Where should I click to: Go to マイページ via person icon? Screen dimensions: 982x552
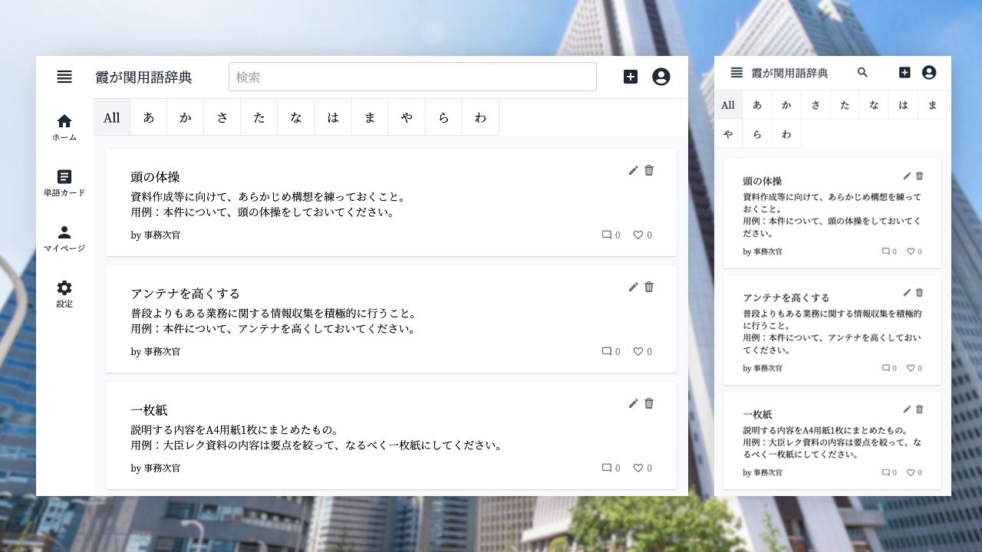(x=64, y=232)
